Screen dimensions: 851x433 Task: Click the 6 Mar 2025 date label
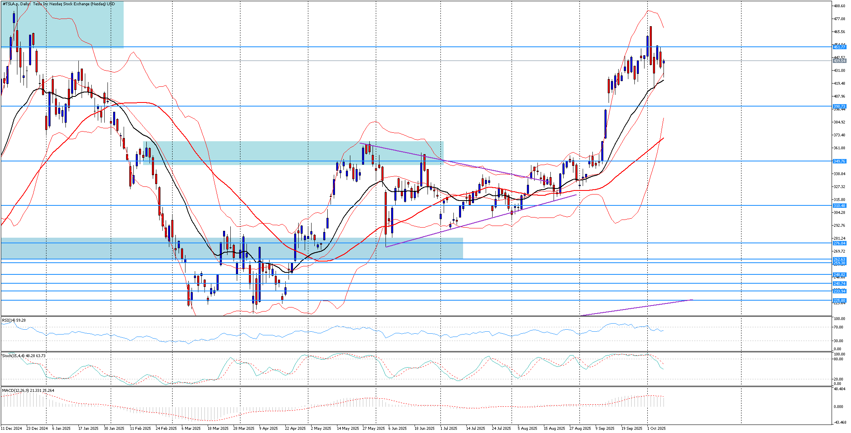point(191,429)
